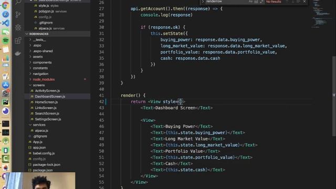Image resolution: width=336 pixels, height=189 pixels.
Task: Switch to config.js in open editors
Action: click(58, 17)
